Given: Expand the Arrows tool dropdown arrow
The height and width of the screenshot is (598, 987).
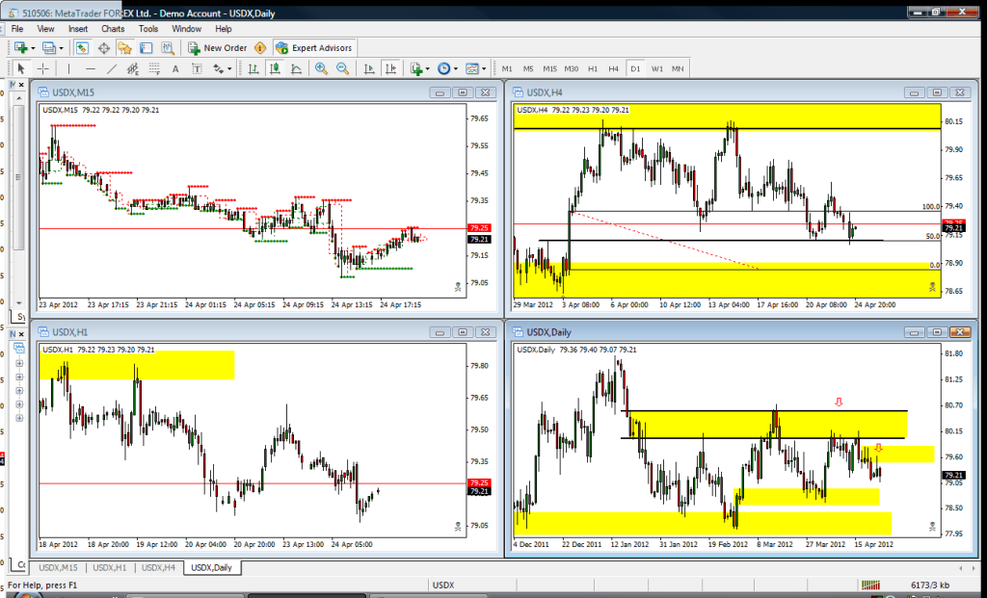Looking at the screenshot, I should (229, 68).
